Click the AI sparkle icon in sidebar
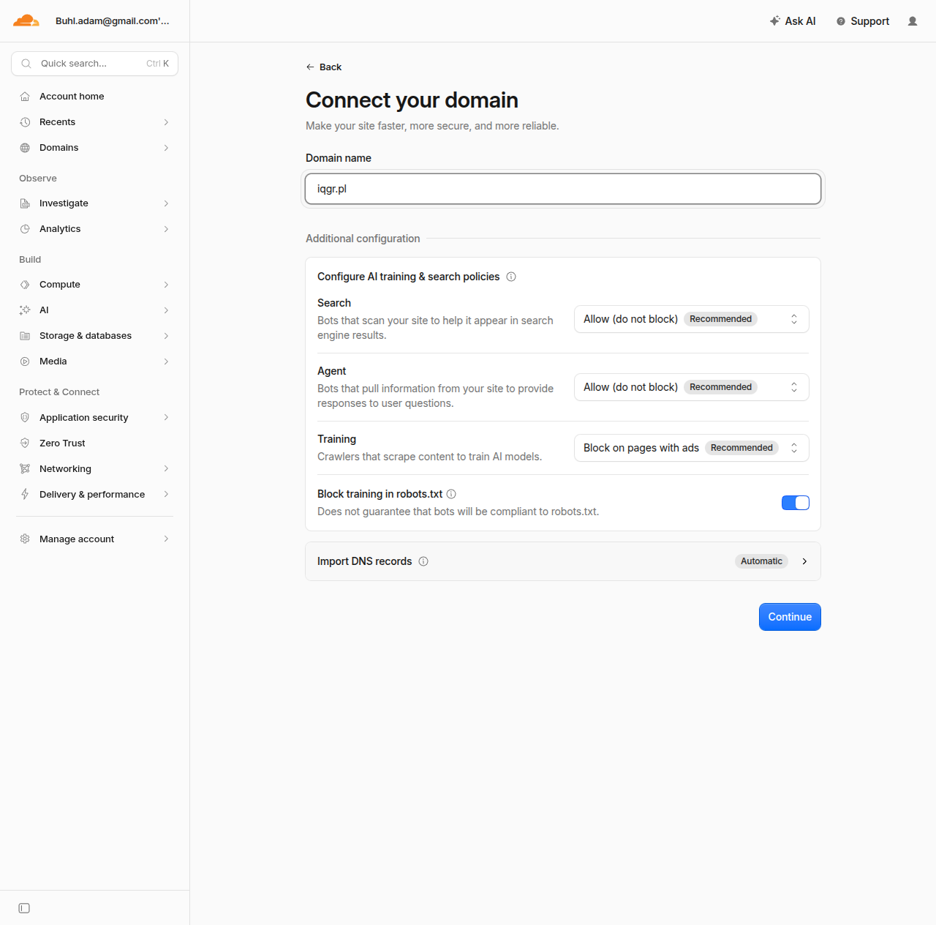The width and height of the screenshot is (936, 925). (25, 310)
